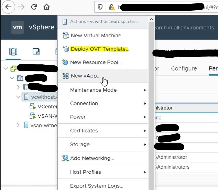The height and width of the screenshot is (190, 218).
Task: Open the Power menu entry
Action: [x=103, y=117]
